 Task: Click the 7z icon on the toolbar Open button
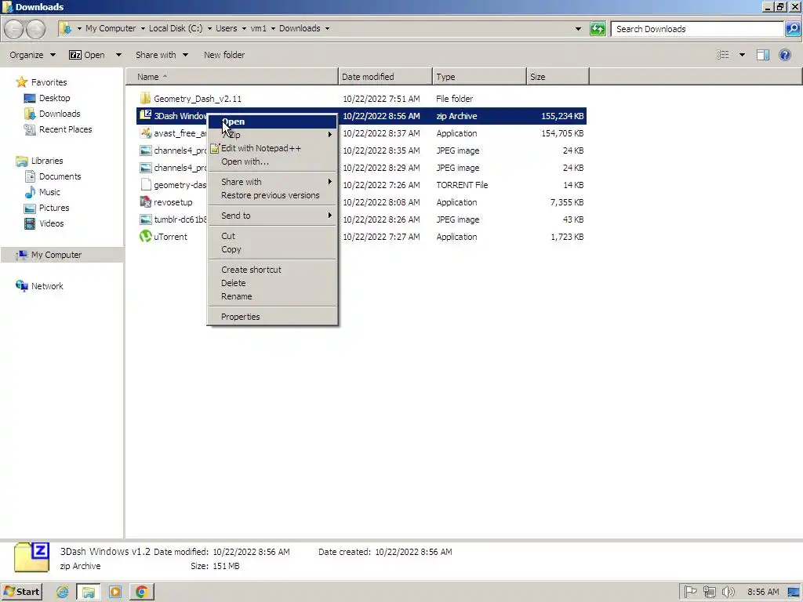74,55
